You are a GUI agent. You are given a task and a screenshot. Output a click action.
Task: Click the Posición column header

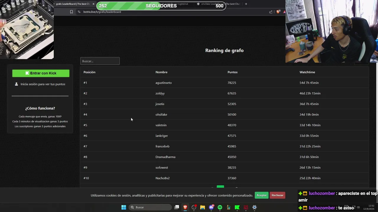(x=89, y=72)
